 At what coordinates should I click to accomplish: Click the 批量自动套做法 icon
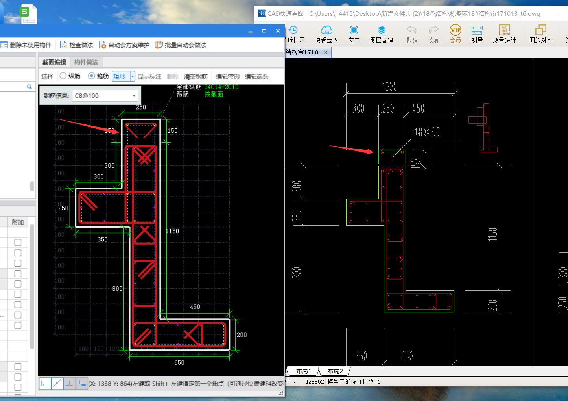click(x=159, y=45)
